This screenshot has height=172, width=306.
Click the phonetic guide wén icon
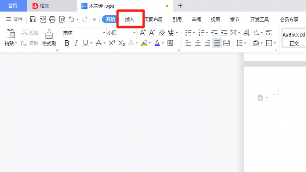click(x=171, y=32)
